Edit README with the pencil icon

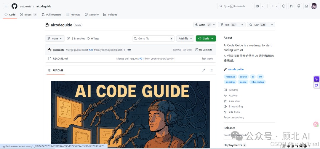[x=204, y=70]
